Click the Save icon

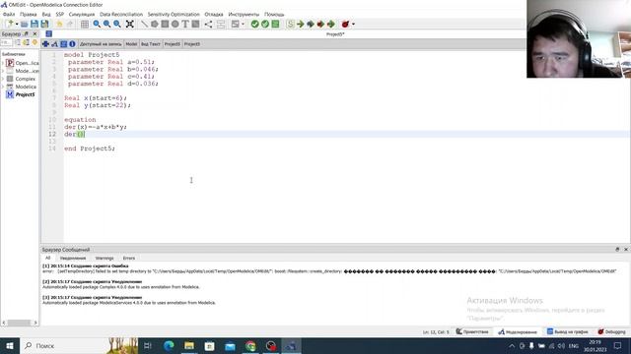pyautogui.click(x=35, y=24)
